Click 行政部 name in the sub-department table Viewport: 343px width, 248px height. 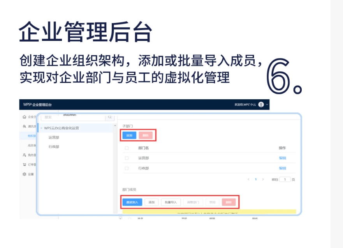tap(144, 168)
